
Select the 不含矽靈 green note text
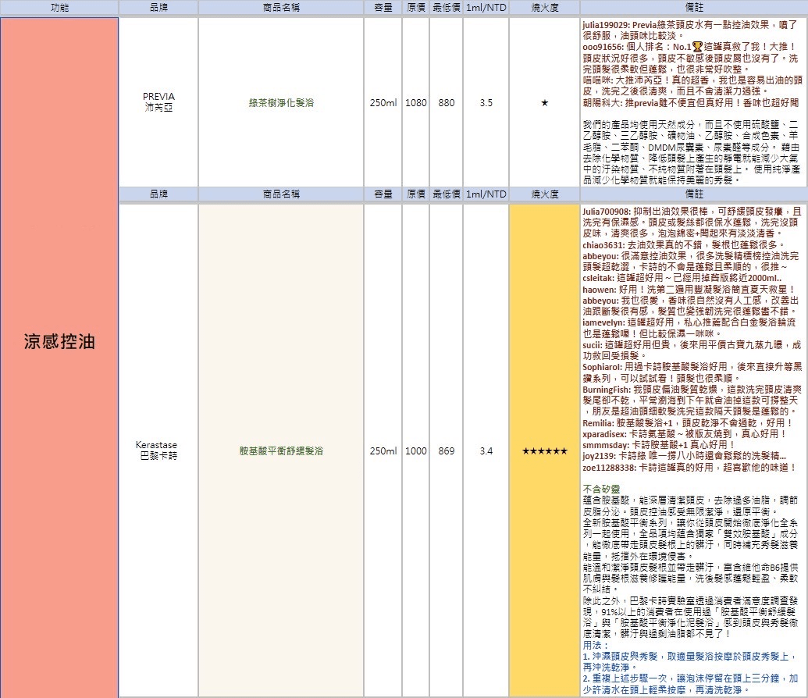click(x=601, y=489)
